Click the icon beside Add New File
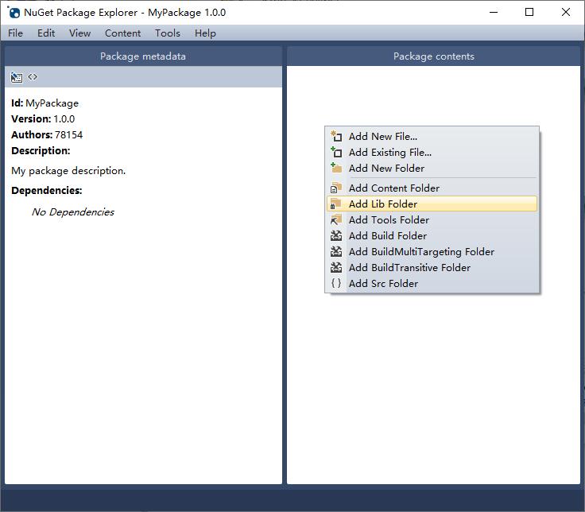 tap(336, 136)
